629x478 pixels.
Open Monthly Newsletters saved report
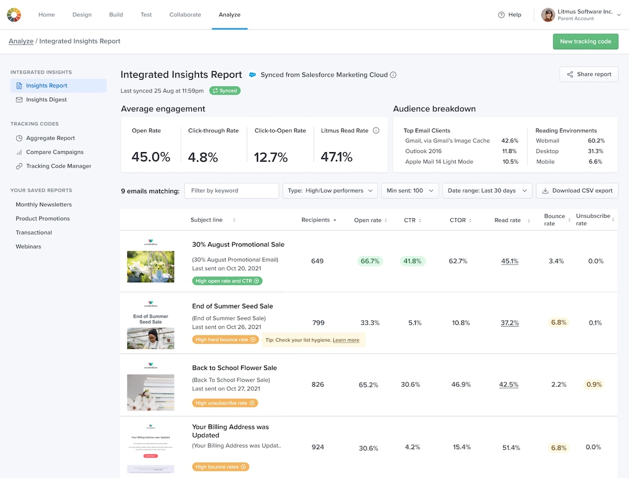click(44, 205)
